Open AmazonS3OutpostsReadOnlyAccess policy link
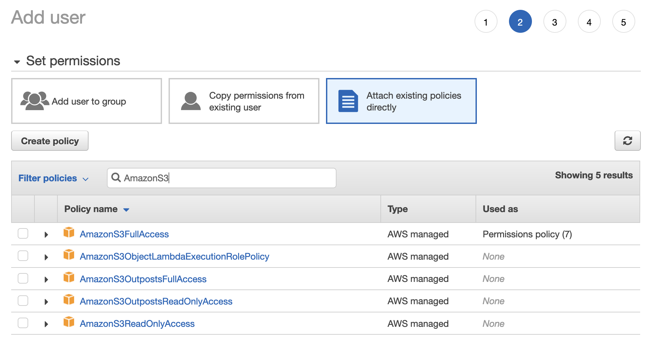Image resolution: width=650 pixels, height=356 pixels. click(156, 301)
